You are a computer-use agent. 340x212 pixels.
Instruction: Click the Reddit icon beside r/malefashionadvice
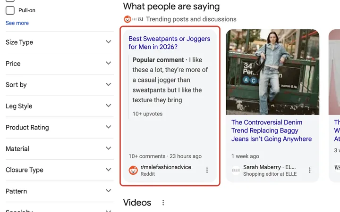pos(133,170)
